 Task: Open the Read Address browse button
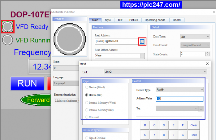(x=142, y=42)
